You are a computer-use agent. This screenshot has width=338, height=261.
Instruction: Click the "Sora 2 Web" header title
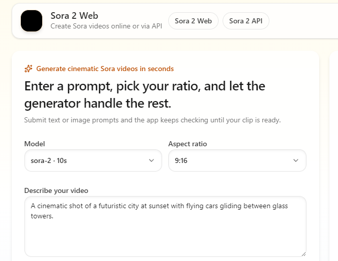pyautogui.click(x=74, y=15)
